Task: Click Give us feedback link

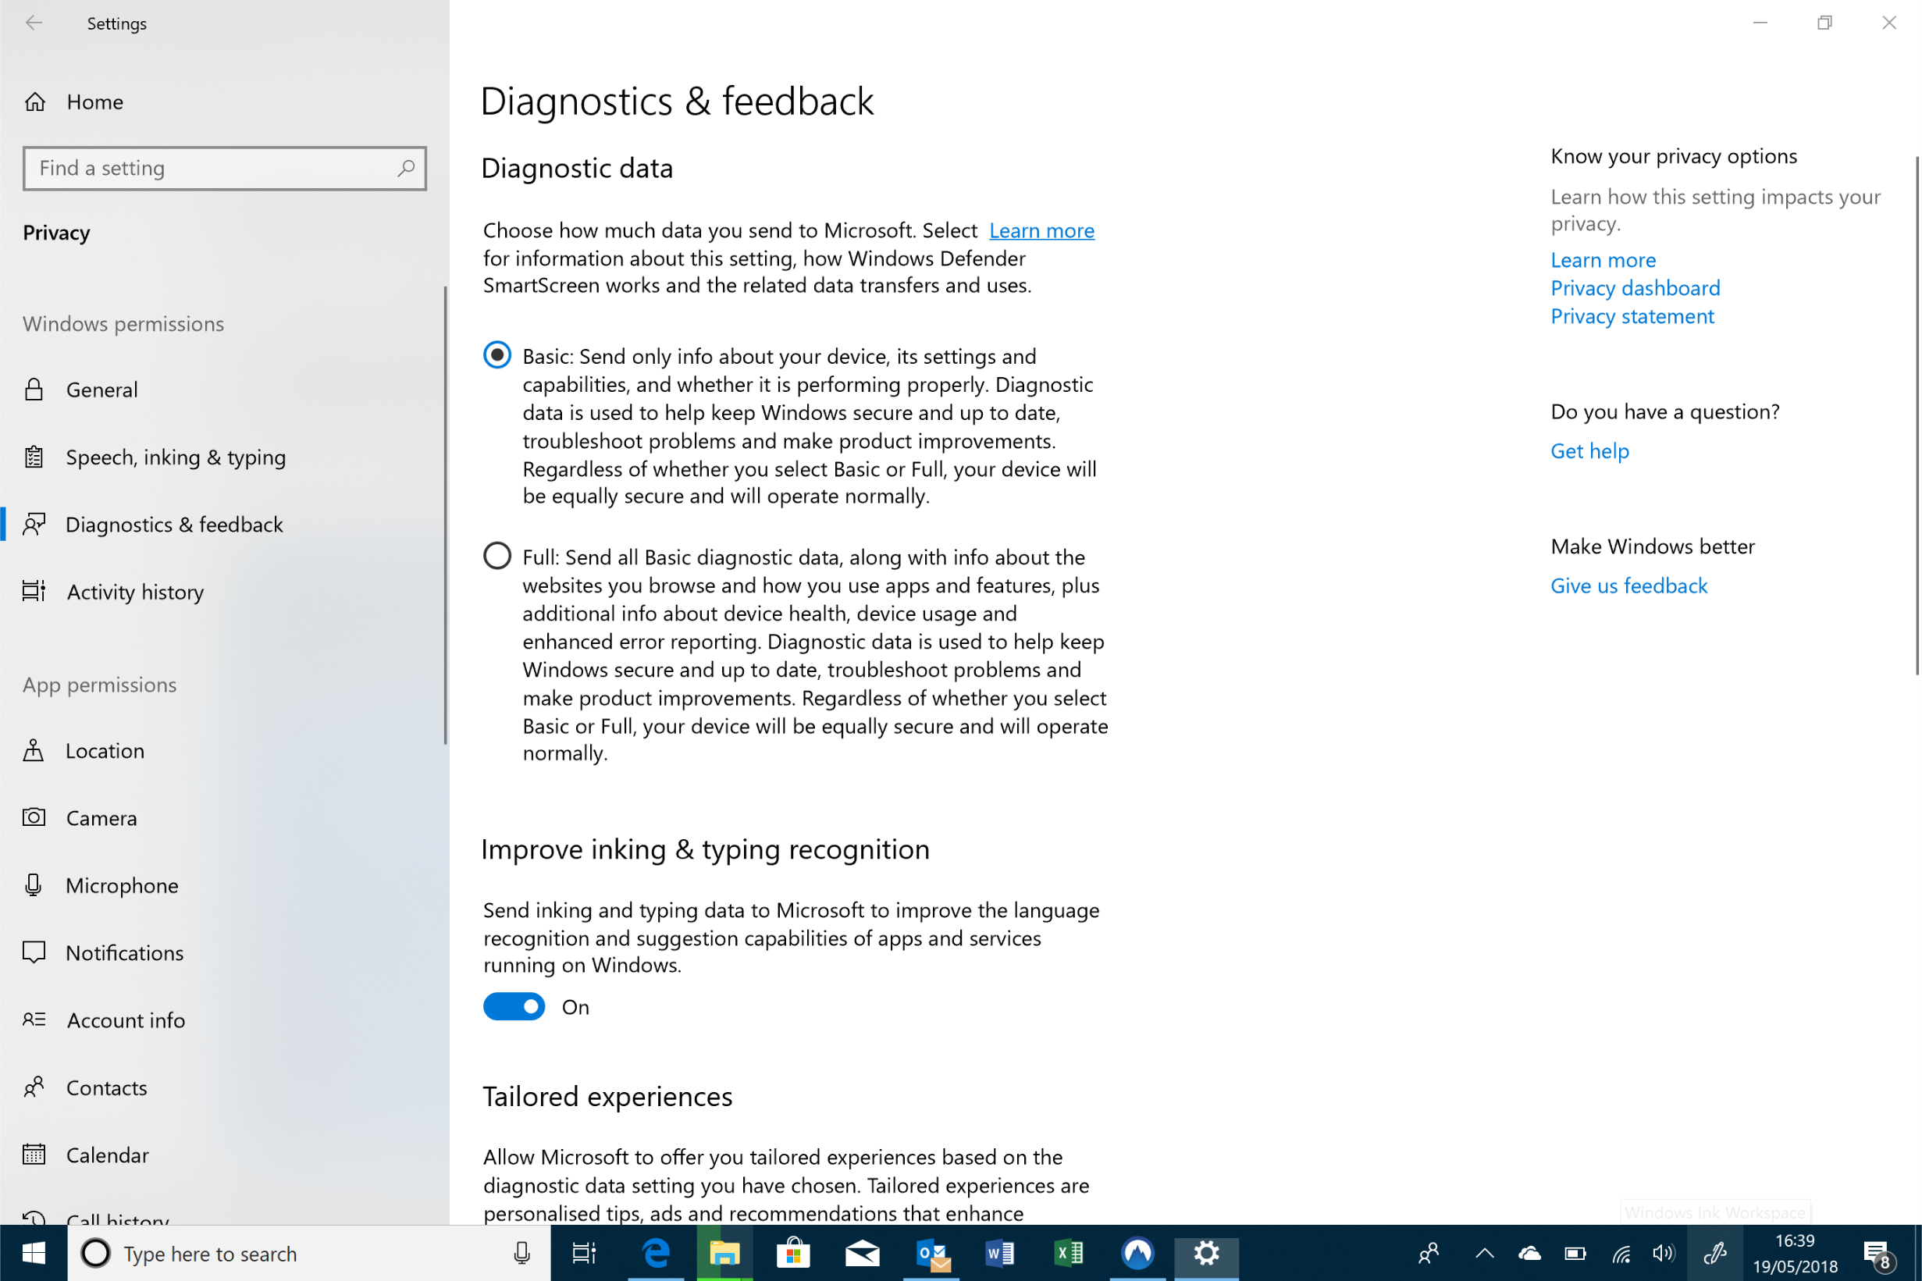Action: click(1628, 585)
